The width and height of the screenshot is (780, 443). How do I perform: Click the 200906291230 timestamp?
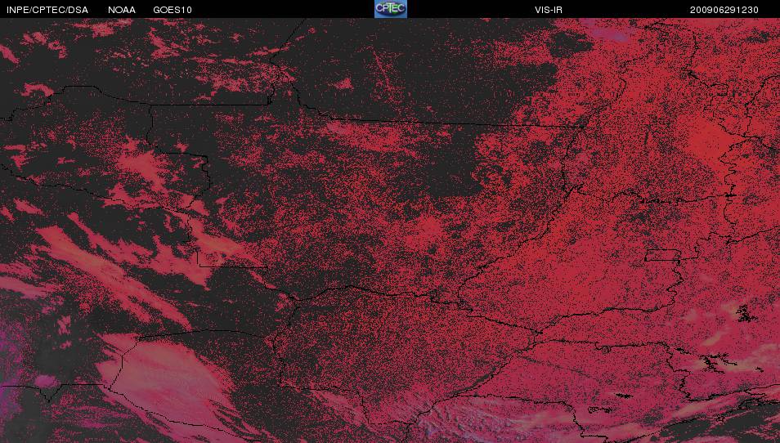pos(724,10)
